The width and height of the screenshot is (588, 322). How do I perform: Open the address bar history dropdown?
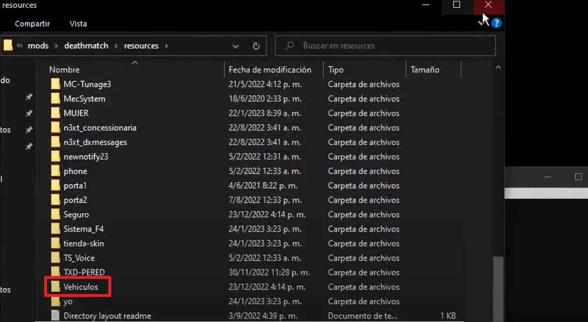[236, 46]
